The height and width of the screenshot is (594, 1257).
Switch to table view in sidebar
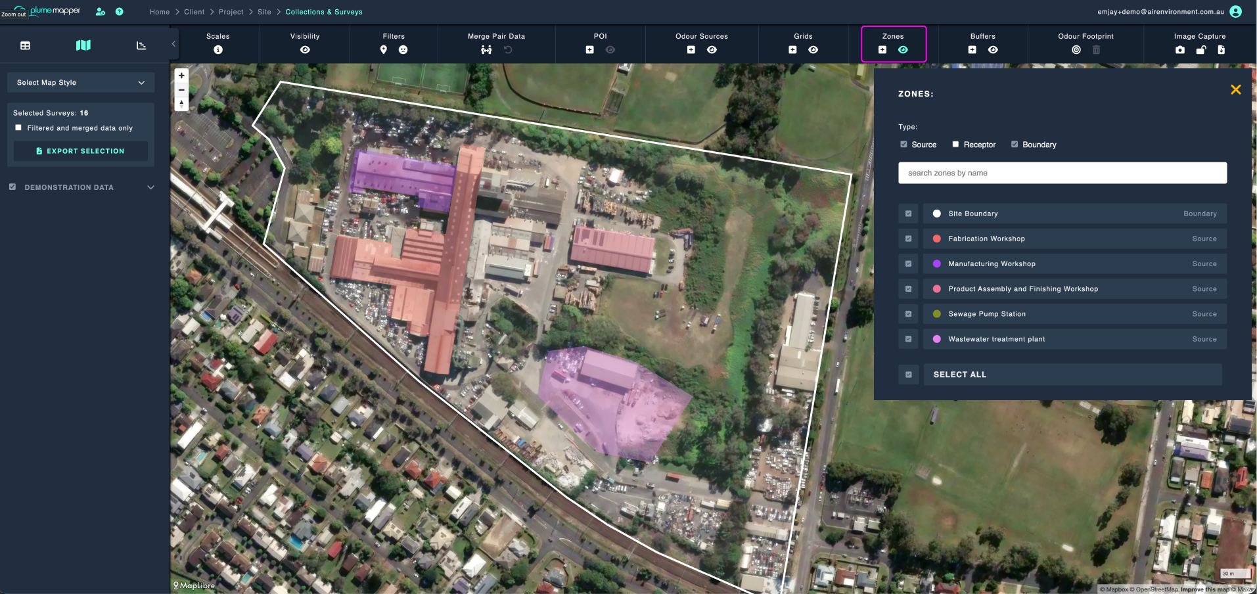[x=26, y=45]
